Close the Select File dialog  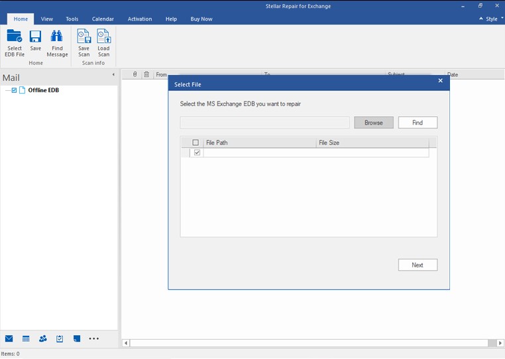point(440,81)
